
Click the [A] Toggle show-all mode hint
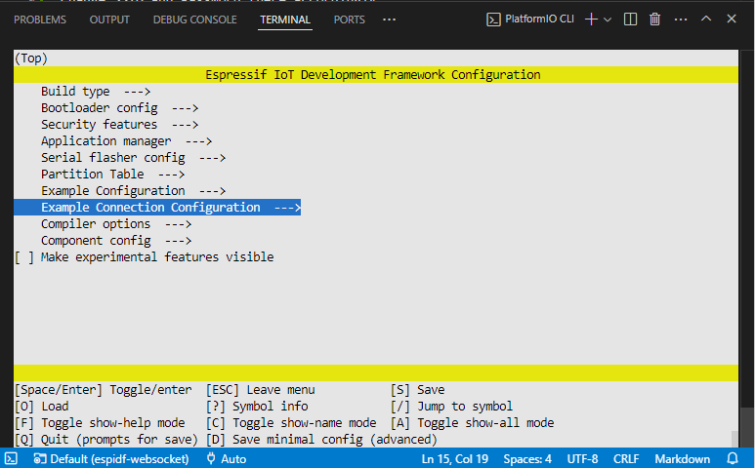pyautogui.click(x=473, y=423)
